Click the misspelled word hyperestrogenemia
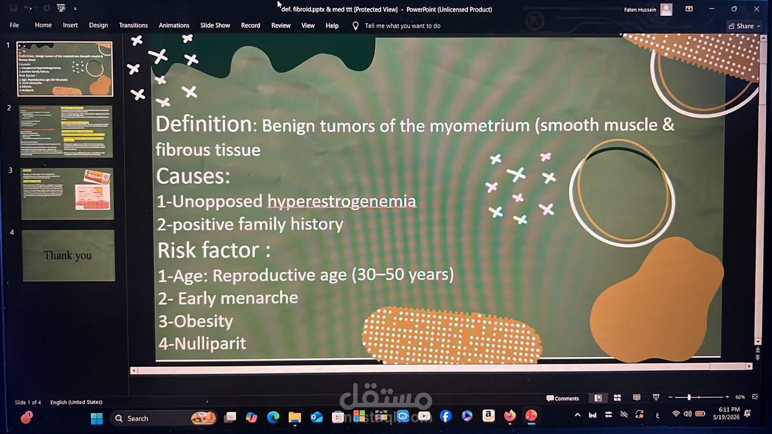772x434 pixels. (342, 201)
